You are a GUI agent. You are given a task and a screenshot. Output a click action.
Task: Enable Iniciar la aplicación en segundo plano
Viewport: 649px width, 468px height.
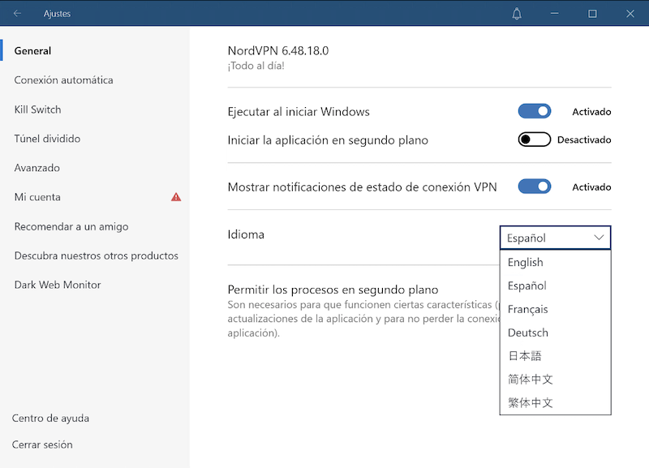pyautogui.click(x=535, y=140)
